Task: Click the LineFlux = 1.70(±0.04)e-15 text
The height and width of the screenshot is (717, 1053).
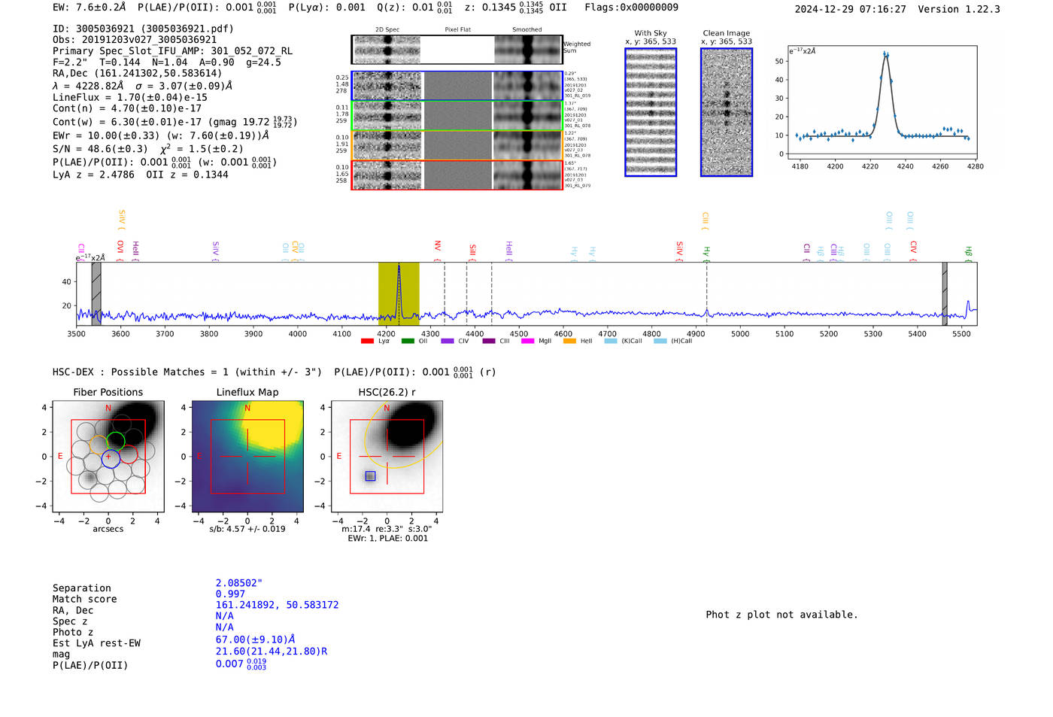Action: [x=130, y=97]
